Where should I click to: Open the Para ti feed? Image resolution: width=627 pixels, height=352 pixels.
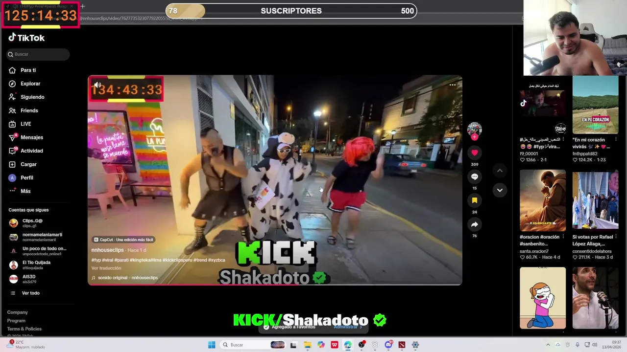[28, 70]
